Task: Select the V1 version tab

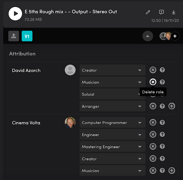Action: 27,36
